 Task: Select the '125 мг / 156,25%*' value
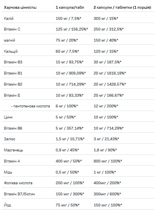[72, 29]
